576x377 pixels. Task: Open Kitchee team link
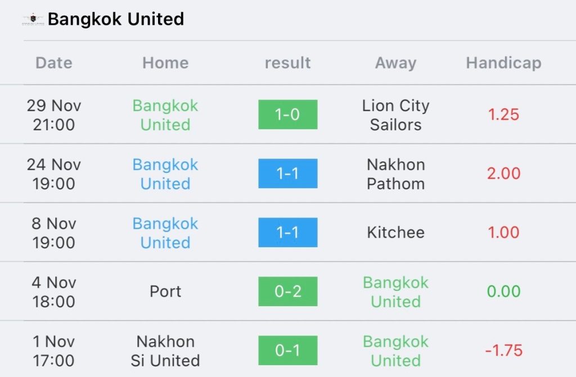coord(395,233)
